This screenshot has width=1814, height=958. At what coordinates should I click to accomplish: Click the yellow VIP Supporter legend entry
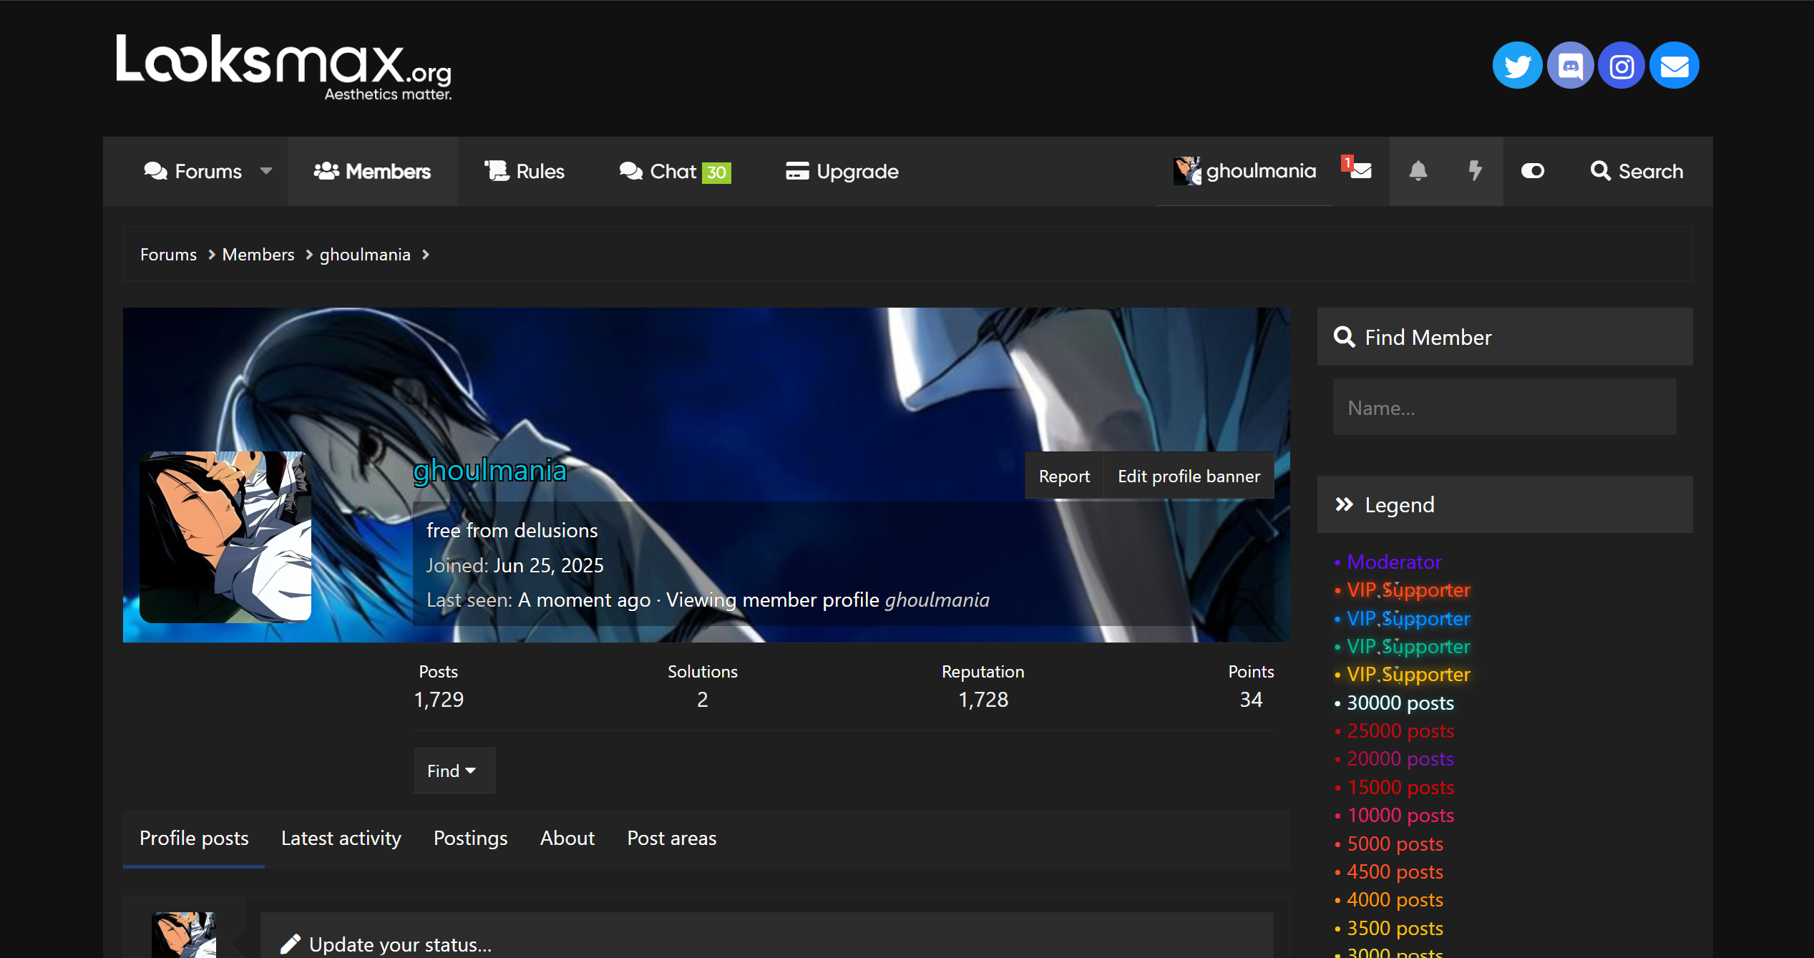(1408, 675)
